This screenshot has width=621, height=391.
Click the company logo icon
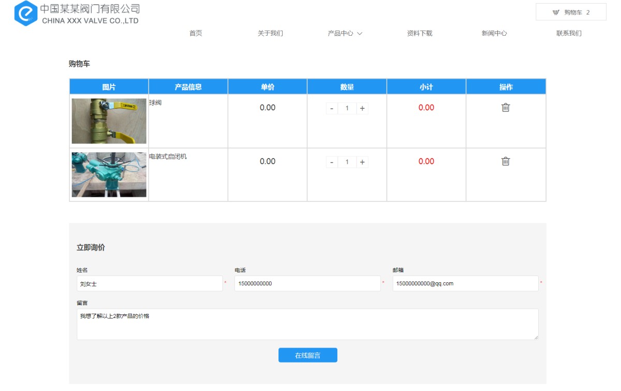pyautogui.click(x=26, y=13)
